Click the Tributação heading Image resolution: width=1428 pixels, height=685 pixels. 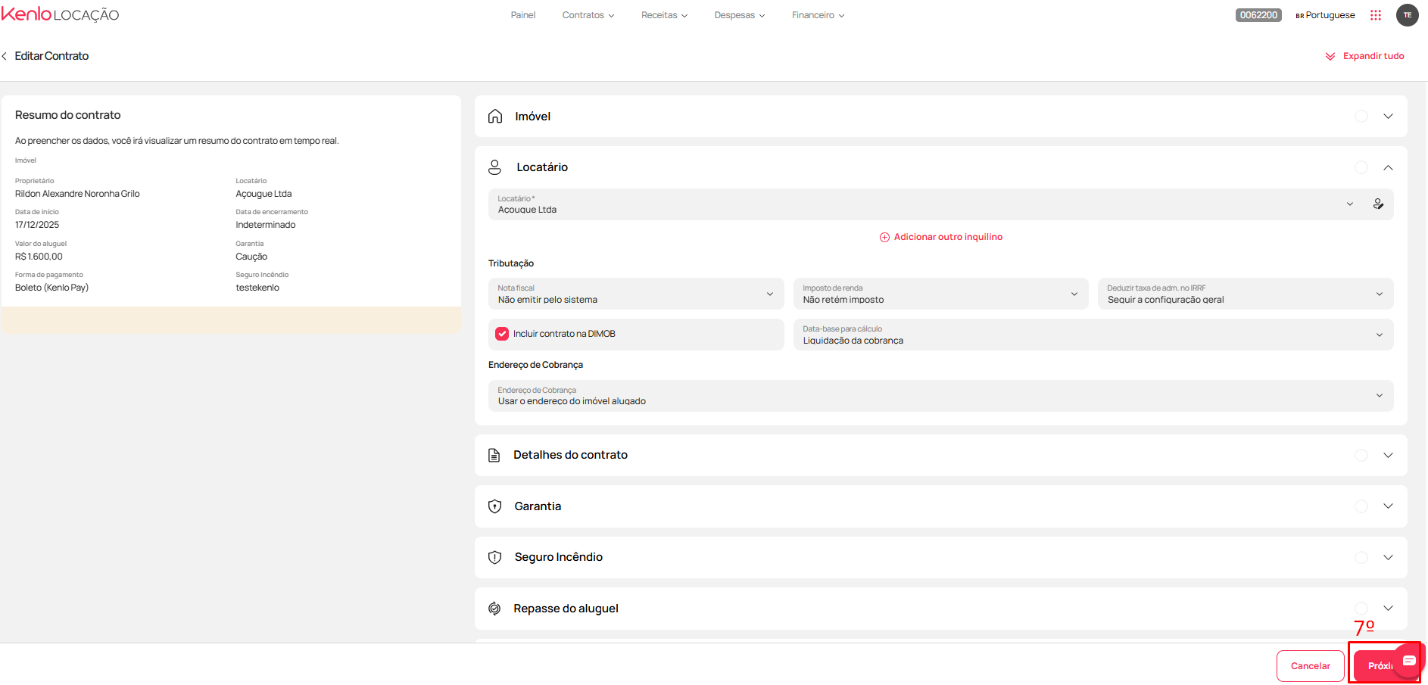click(511, 263)
